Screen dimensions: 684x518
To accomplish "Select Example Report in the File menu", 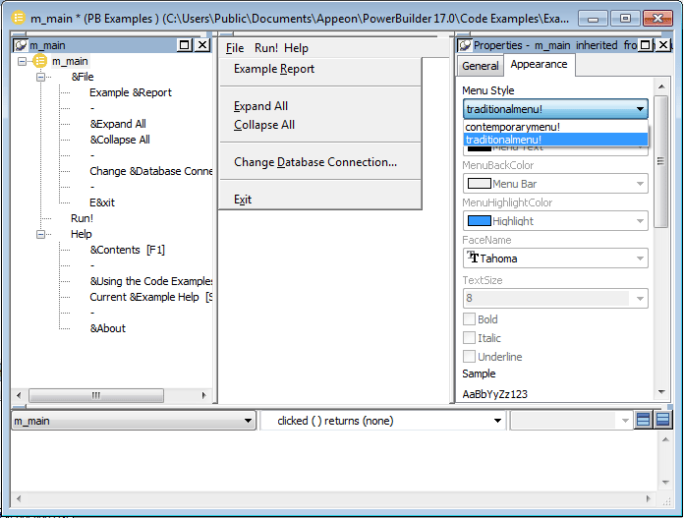I will [x=274, y=69].
